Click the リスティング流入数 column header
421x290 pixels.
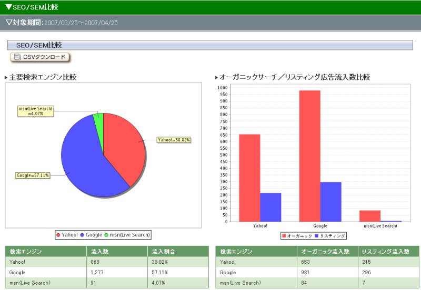tap(388, 252)
